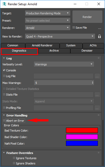Click the Render button
Image resolution: width=105 pixels, height=167 pixels.
[87, 17]
